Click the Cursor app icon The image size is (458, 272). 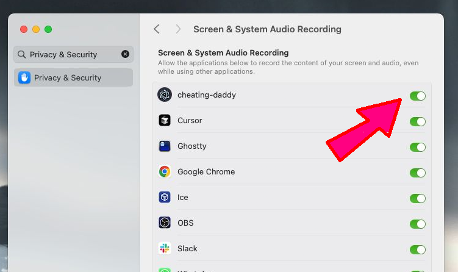(x=165, y=120)
